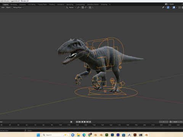The width and height of the screenshot is (183, 137).
Task: Open Illustrator from the taskbar
Action: pyautogui.click(x=135, y=135)
